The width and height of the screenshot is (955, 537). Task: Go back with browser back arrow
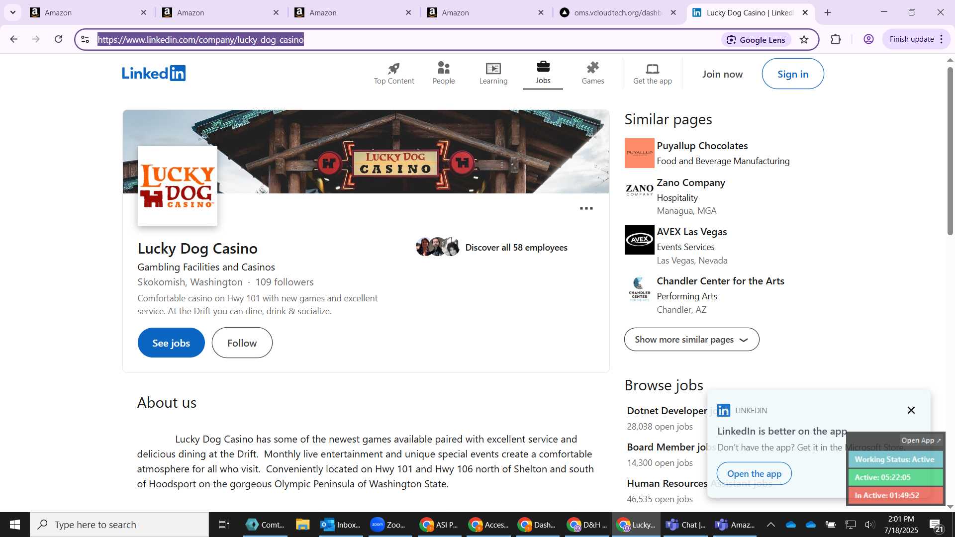coord(13,39)
